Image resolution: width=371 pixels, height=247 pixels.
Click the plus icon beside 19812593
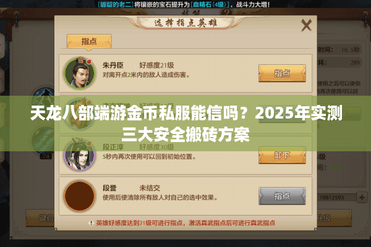(x=362, y=198)
